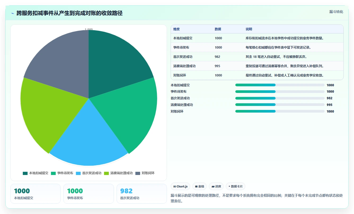The height and width of the screenshot is (214, 354).
Task: Click the 事件待发布 progress bar
Action: click(280, 92)
